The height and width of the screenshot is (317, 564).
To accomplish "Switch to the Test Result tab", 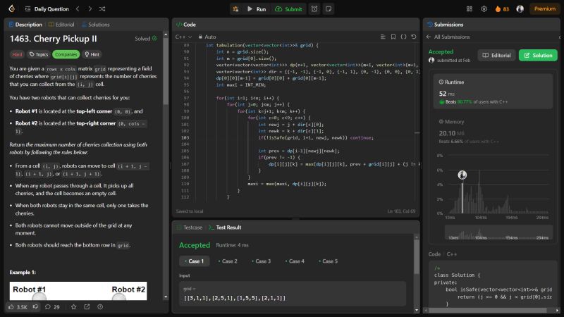I will (225, 227).
